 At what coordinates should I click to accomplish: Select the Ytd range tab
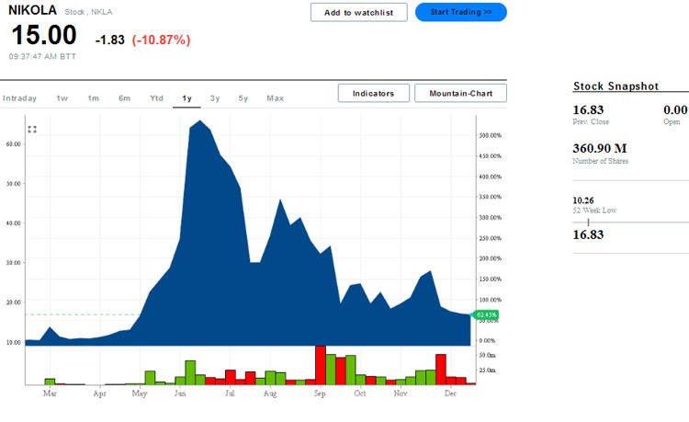point(156,97)
